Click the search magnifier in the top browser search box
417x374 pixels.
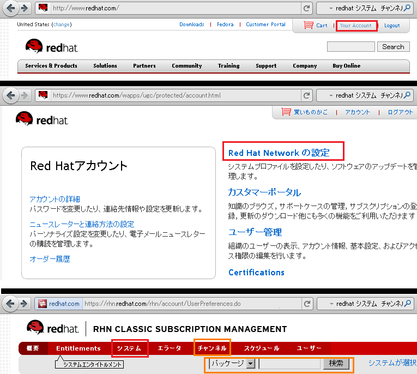point(407,8)
